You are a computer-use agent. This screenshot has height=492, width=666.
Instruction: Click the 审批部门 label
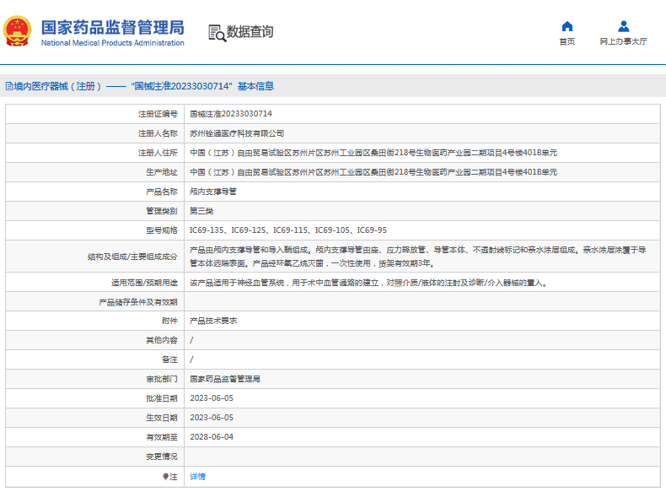[161, 379]
